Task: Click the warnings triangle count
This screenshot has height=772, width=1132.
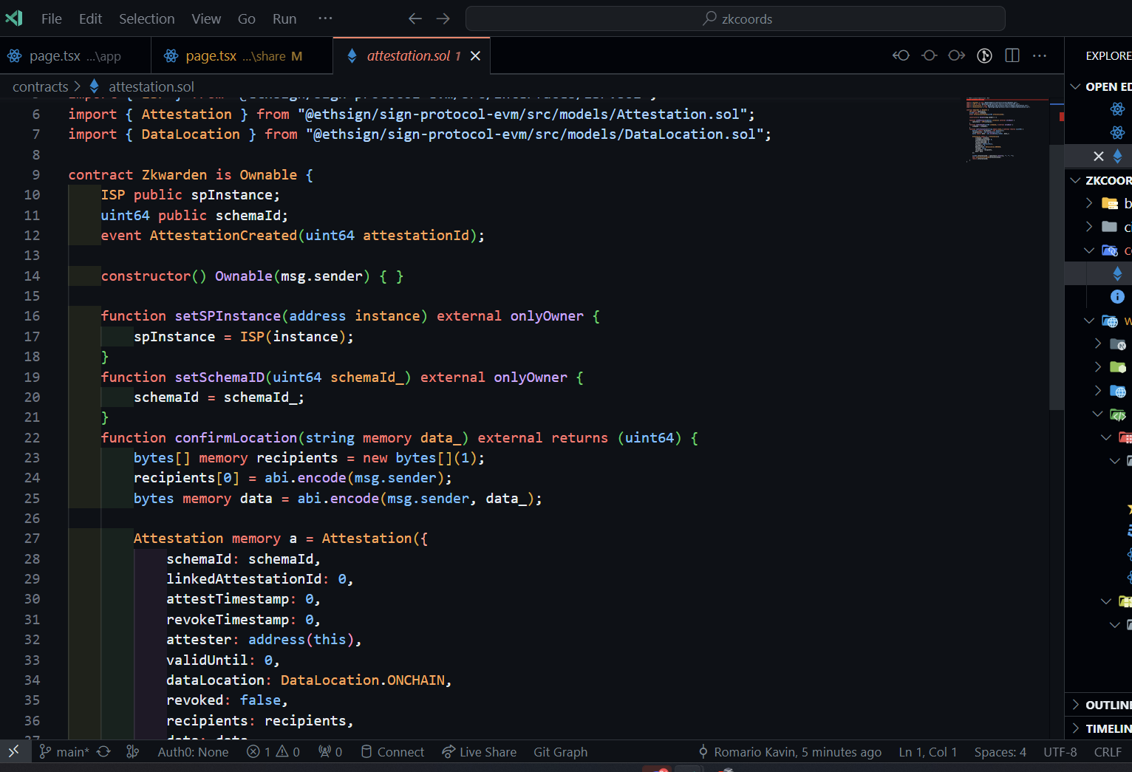Action: tap(287, 752)
